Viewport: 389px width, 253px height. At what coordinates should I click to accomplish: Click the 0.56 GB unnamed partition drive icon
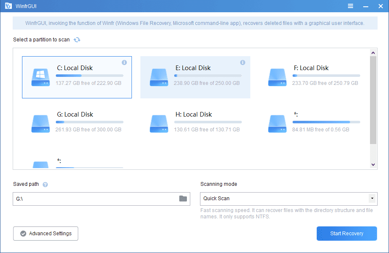pos(277,124)
